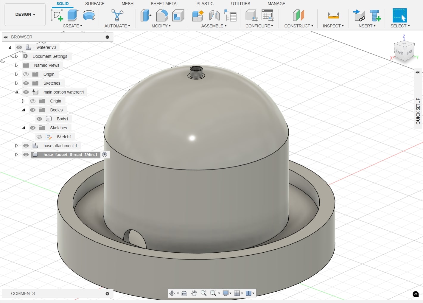423x303 pixels.
Task: Switch to the MANAGE tab
Action: point(276,4)
